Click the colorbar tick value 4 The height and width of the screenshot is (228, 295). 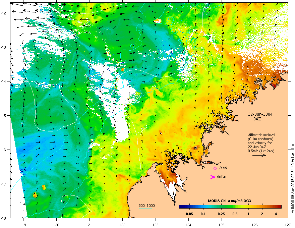(x=276, y=214)
